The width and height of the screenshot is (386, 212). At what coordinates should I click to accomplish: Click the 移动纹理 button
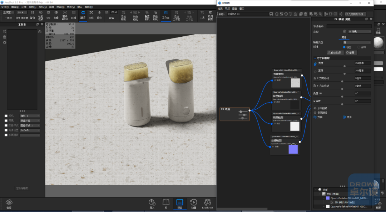tap(335, 52)
